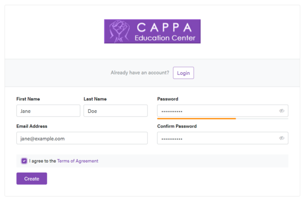Click the Email Address label
Viewport: 304px width, 200px height.
[x=32, y=126]
